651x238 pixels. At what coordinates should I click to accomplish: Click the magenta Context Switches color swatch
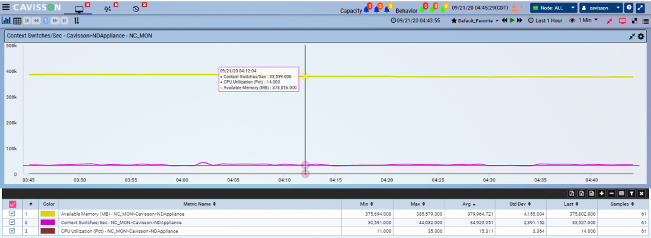coord(47,222)
